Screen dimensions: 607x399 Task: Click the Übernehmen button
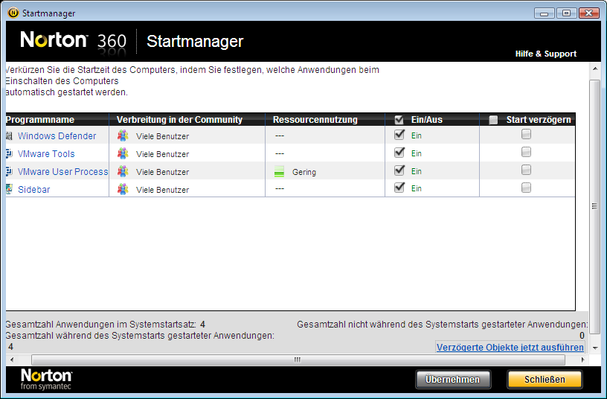tap(453, 379)
